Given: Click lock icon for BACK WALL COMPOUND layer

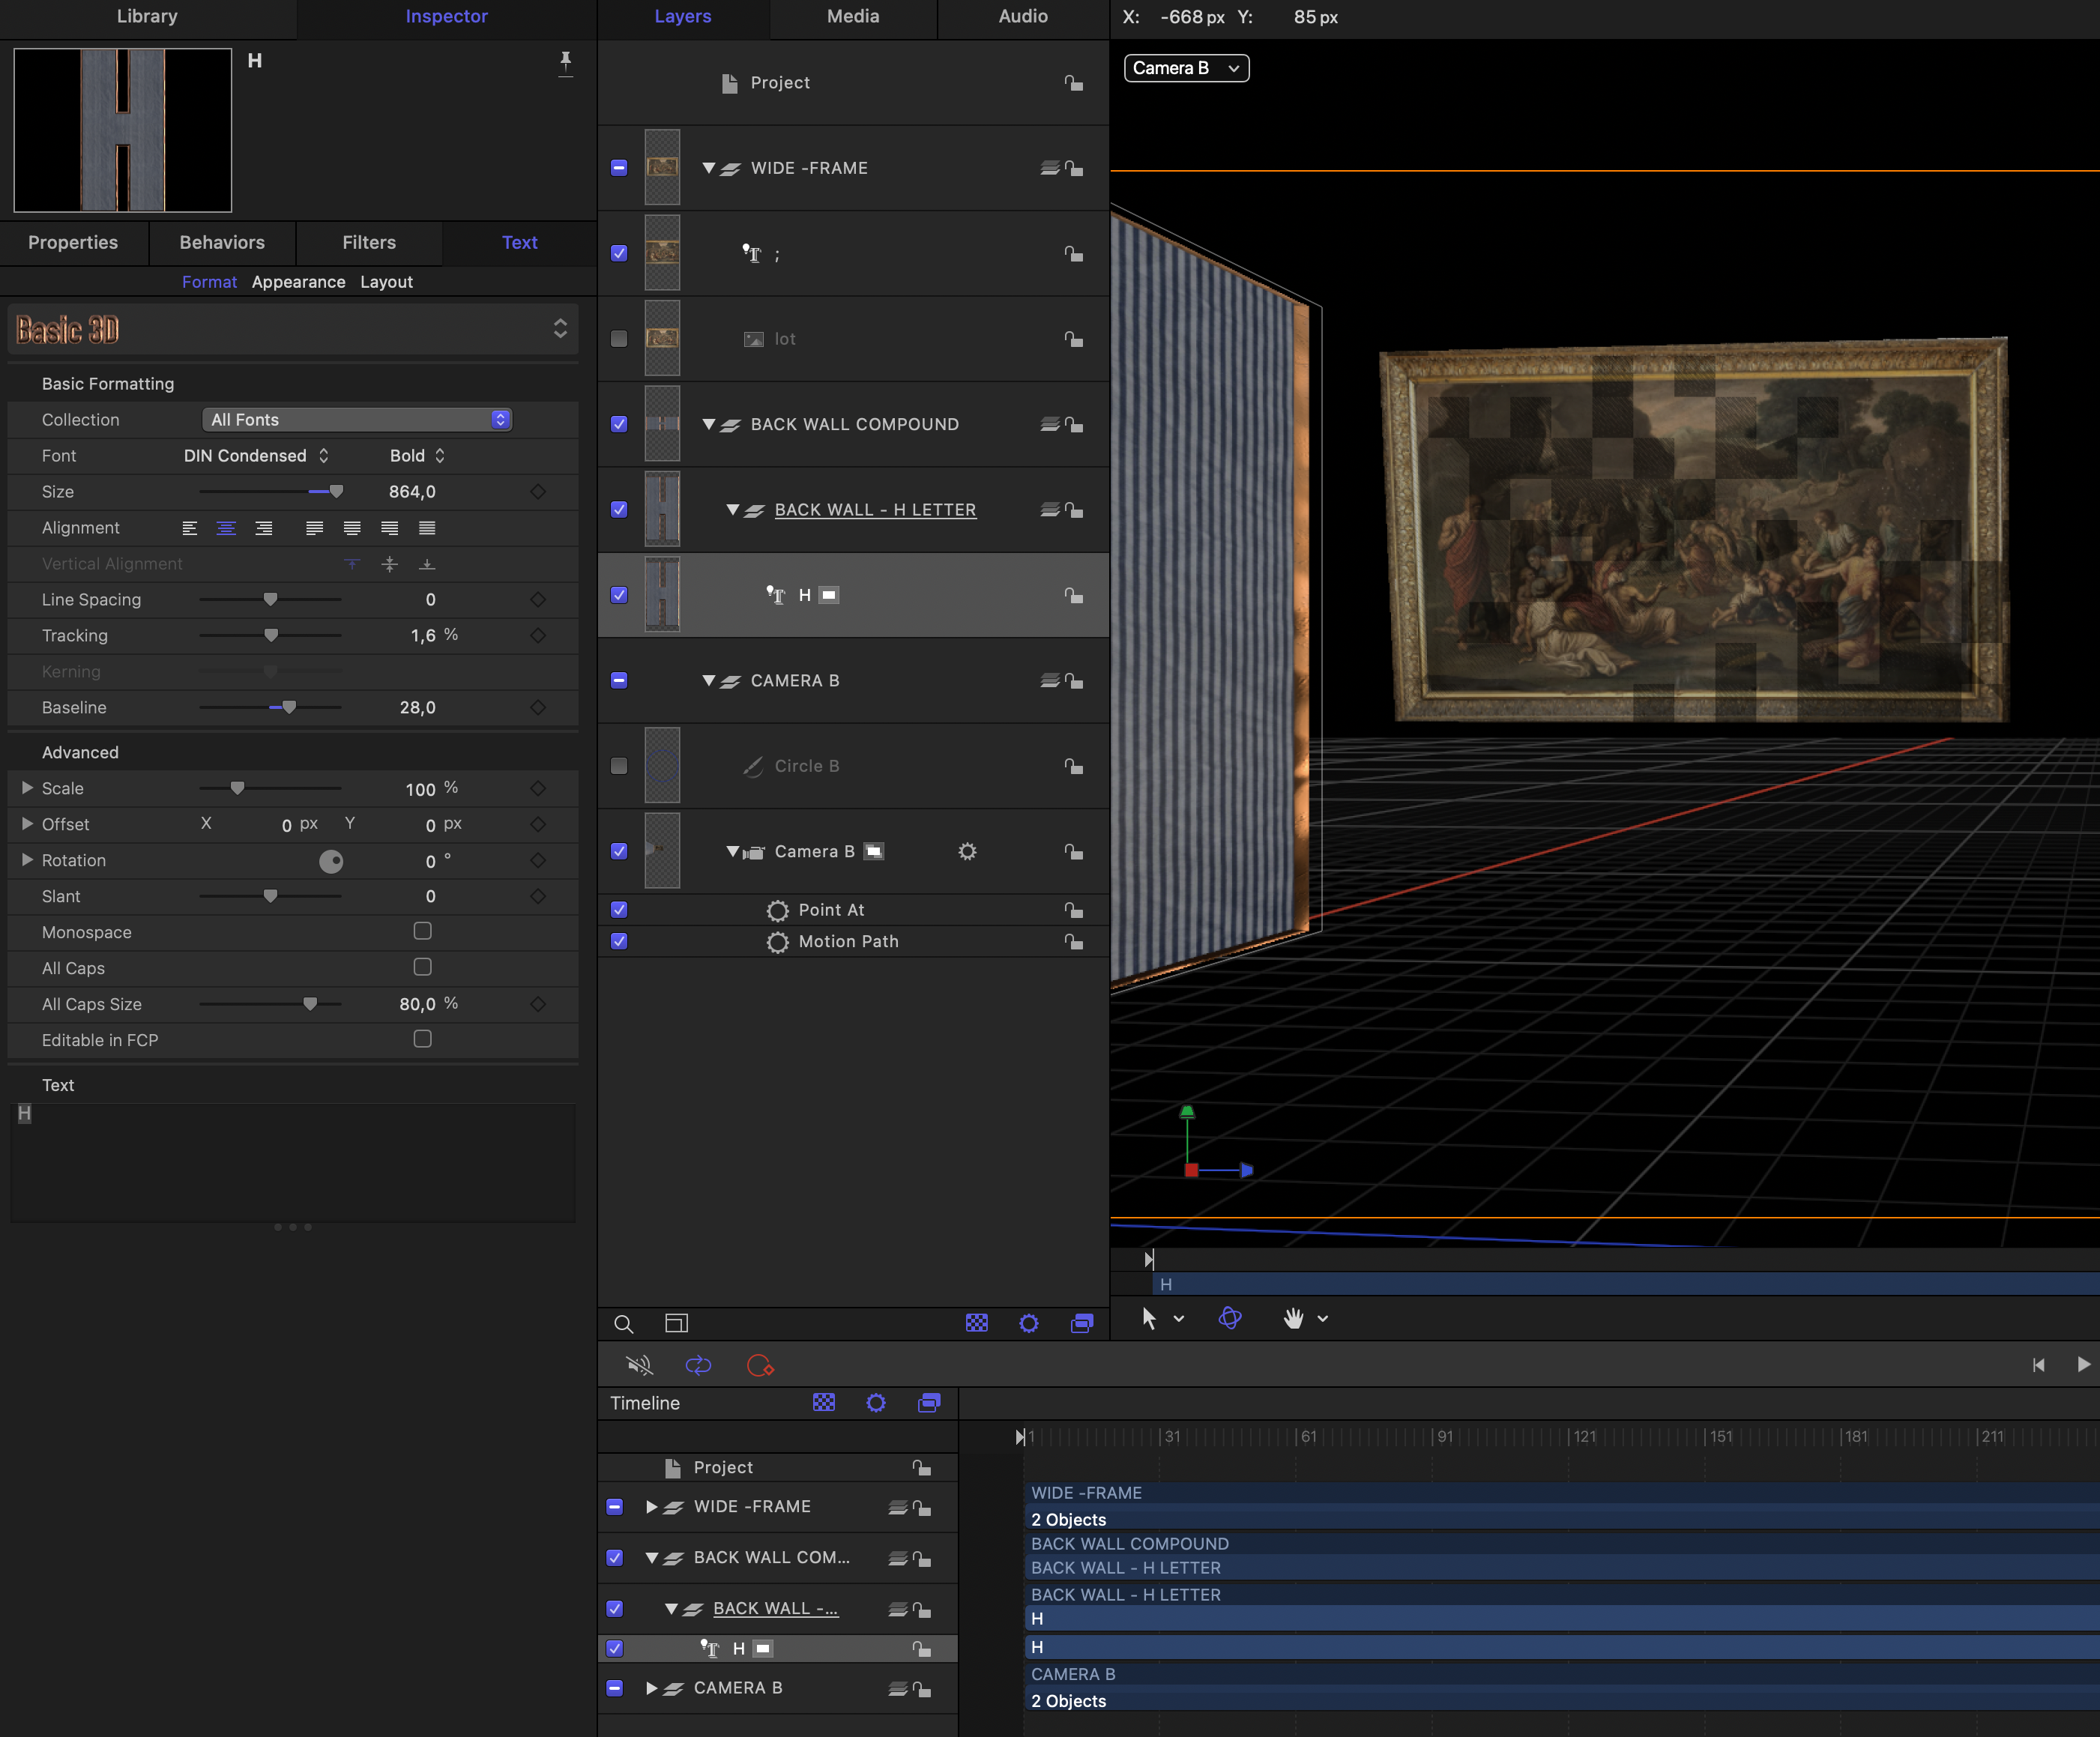Looking at the screenshot, I should [x=1074, y=425].
